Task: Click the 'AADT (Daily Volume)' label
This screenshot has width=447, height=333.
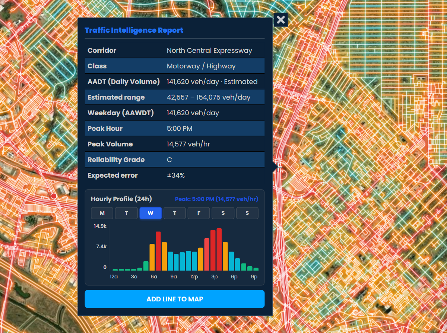Action: click(x=124, y=82)
